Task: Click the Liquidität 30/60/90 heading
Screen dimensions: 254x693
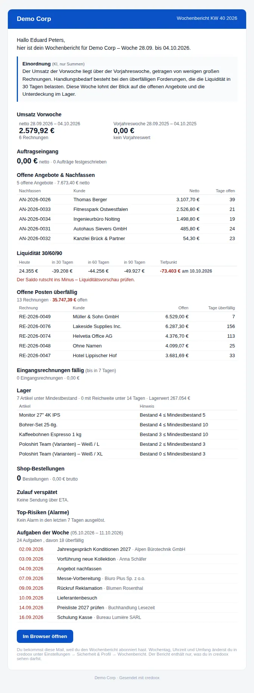Action: (x=40, y=253)
